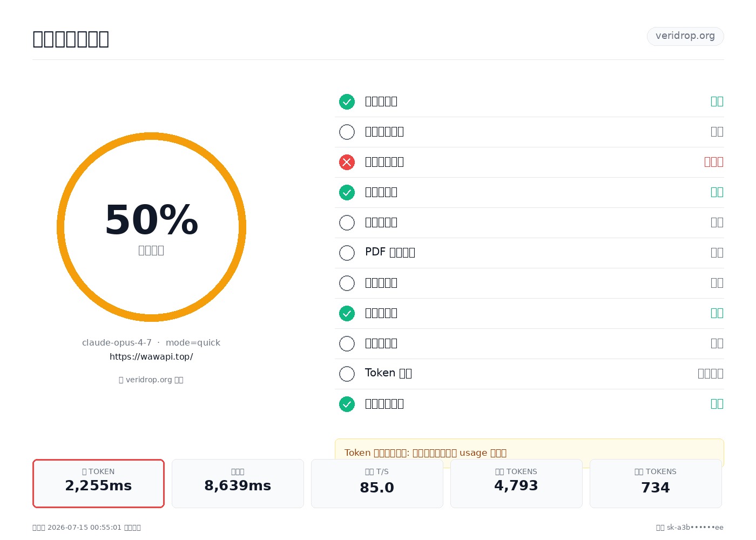Open the veridrop.org badge in the header
The width and height of the screenshot is (756, 540).
[685, 36]
